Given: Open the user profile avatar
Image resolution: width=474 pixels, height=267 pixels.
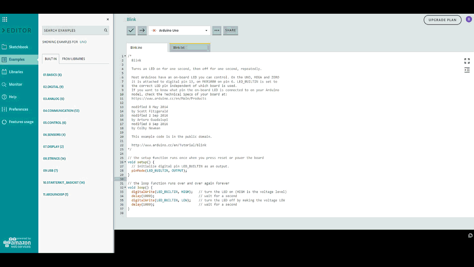Looking at the screenshot, I should tap(469, 19).
